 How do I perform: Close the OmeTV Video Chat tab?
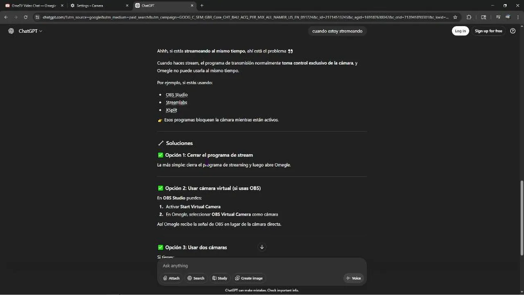click(62, 6)
